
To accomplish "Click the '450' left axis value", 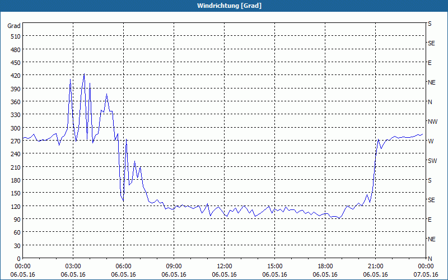I will [16, 63].
